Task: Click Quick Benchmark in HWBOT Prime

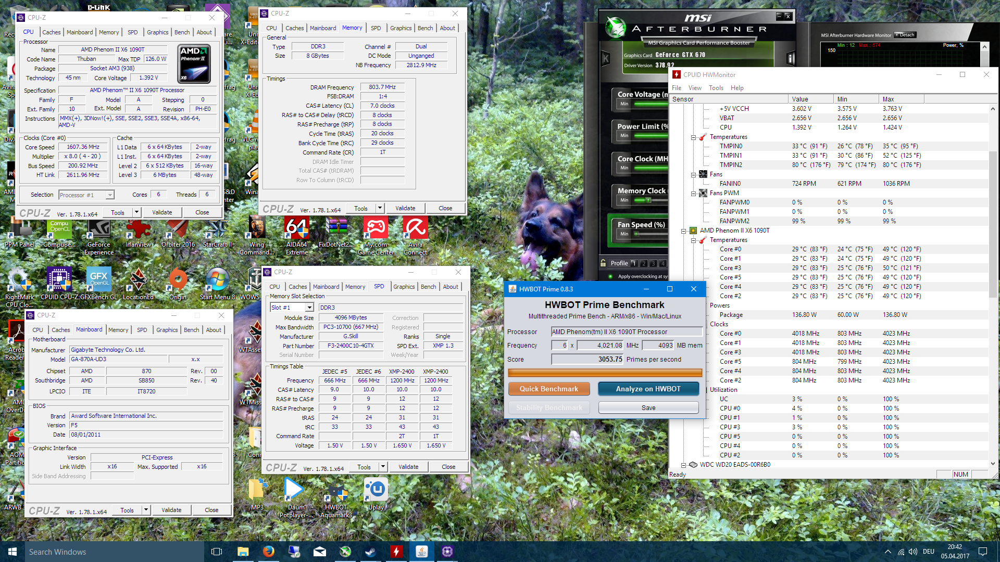Action: click(x=548, y=389)
